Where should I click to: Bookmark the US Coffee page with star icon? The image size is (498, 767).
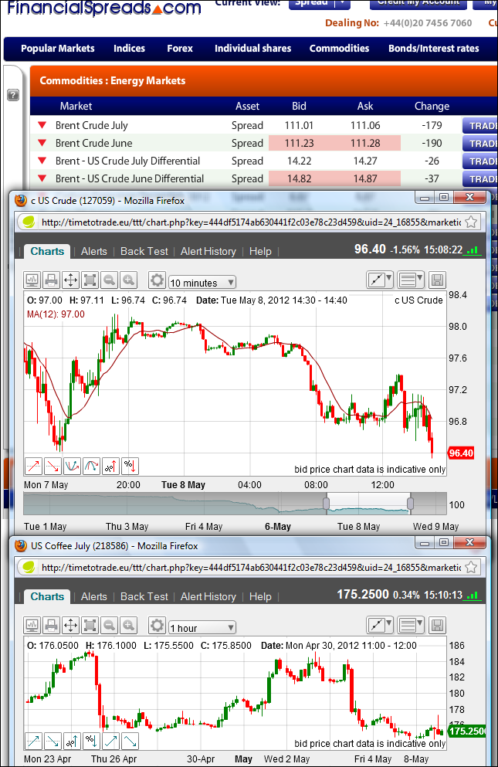(471, 568)
